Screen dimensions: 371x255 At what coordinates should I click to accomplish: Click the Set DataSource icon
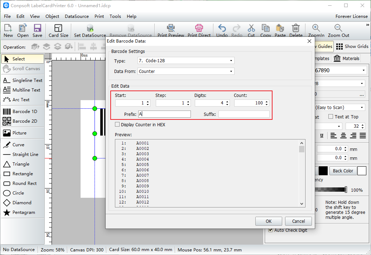[x=90, y=28]
